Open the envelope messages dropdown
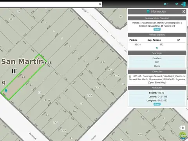This screenshot has height=141, width=188. [166, 4]
